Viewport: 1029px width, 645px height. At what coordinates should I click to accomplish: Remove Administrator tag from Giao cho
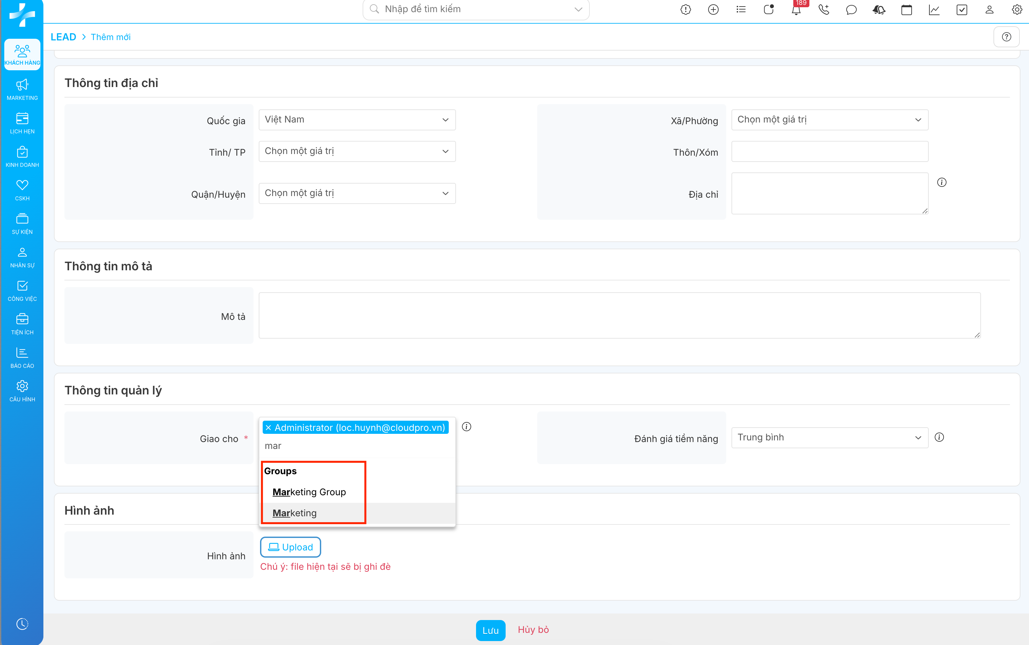(x=268, y=428)
